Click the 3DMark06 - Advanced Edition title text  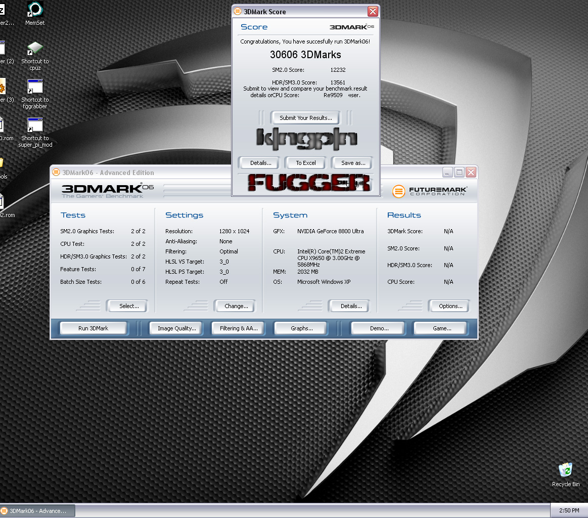(x=108, y=172)
